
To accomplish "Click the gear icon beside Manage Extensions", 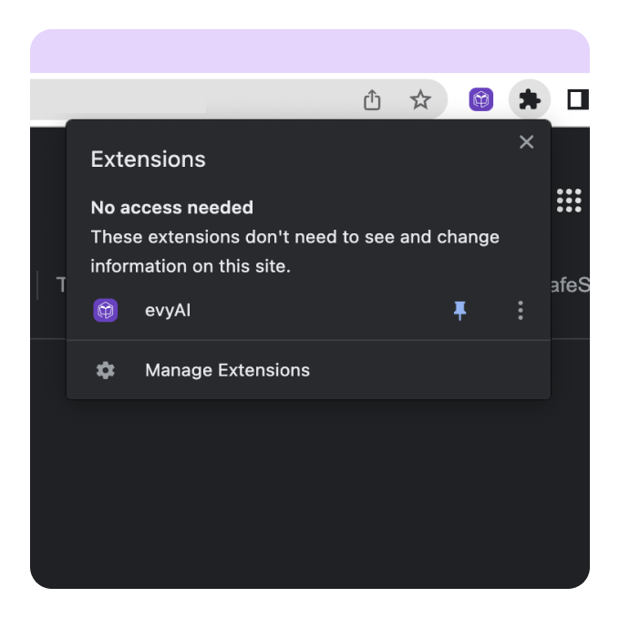I will tap(106, 370).
